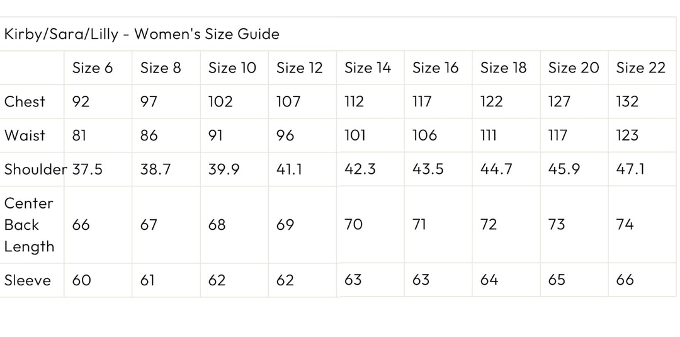This screenshot has height=337, width=680.
Task: Select Sleeve value 64 under Size 18
Action: click(489, 280)
